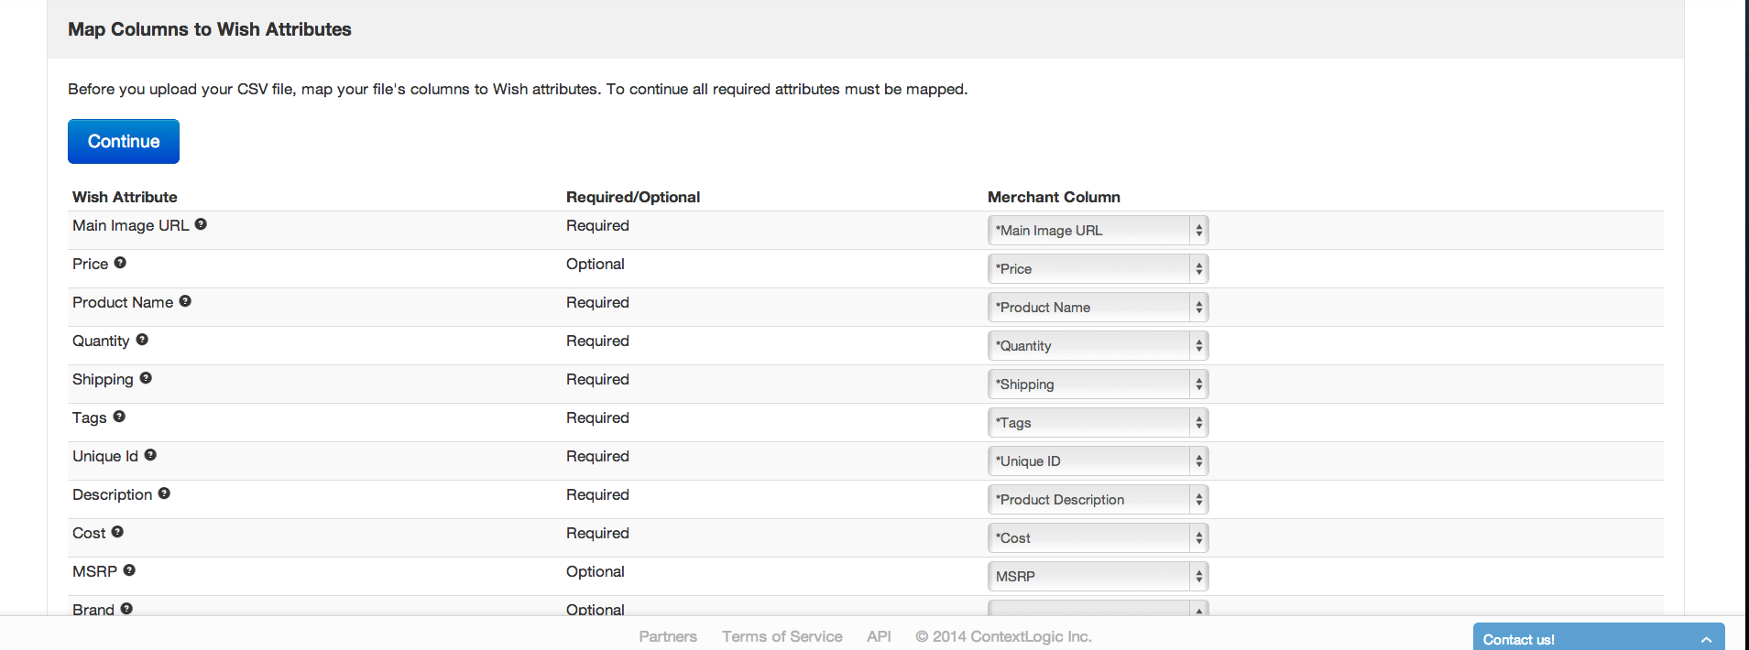
Task: Open the Product Description merchant column dropdown
Action: coord(1098,500)
